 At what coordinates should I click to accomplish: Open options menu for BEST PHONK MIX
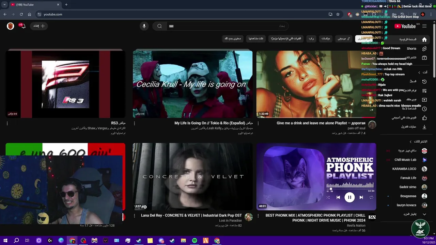[258, 216]
